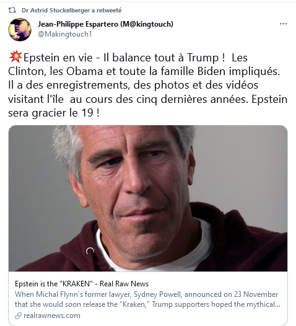Click the explosion emoji starting the tweet
296x326 pixels.
15,56
